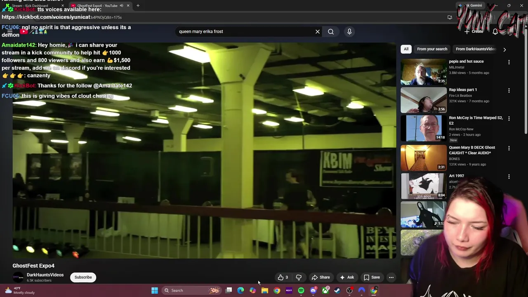Open Google Chrome from the taskbar
Screen dimensions: 528x297
coord(277,290)
